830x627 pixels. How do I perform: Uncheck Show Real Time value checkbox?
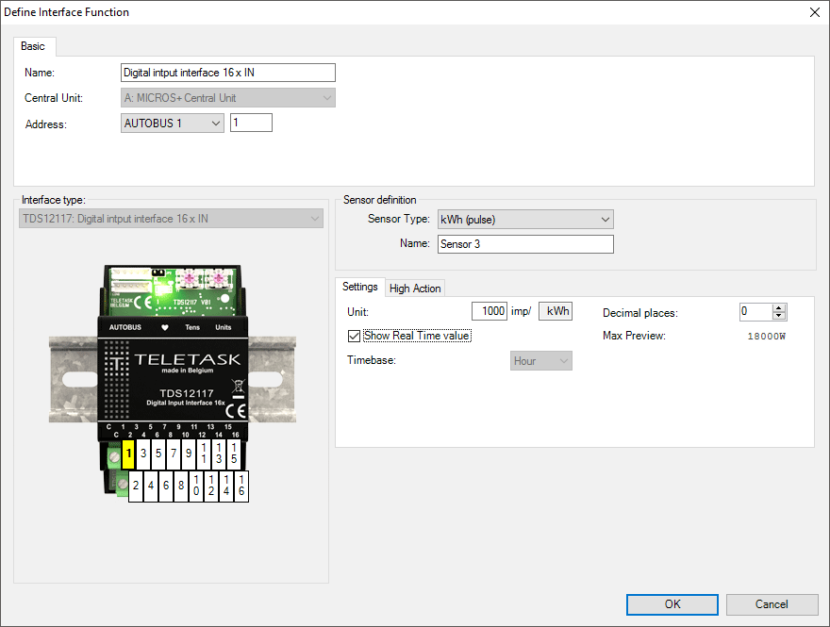354,336
